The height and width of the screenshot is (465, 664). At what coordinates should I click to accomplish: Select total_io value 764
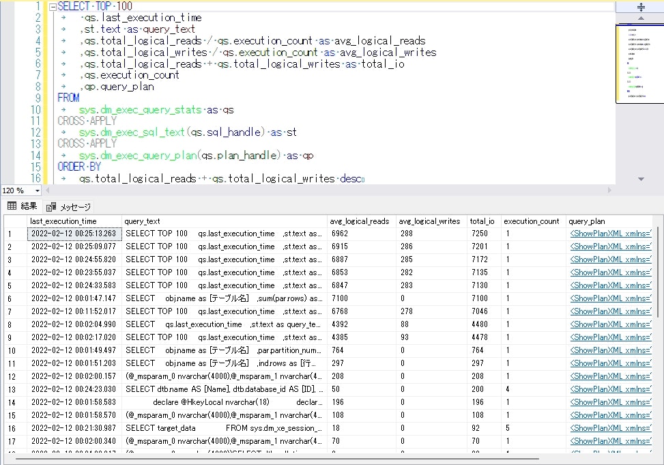484,350
